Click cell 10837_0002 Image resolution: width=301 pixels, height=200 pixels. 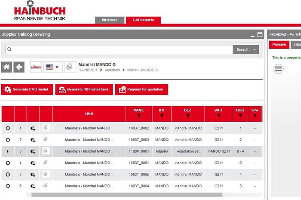(x=139, y=128)
